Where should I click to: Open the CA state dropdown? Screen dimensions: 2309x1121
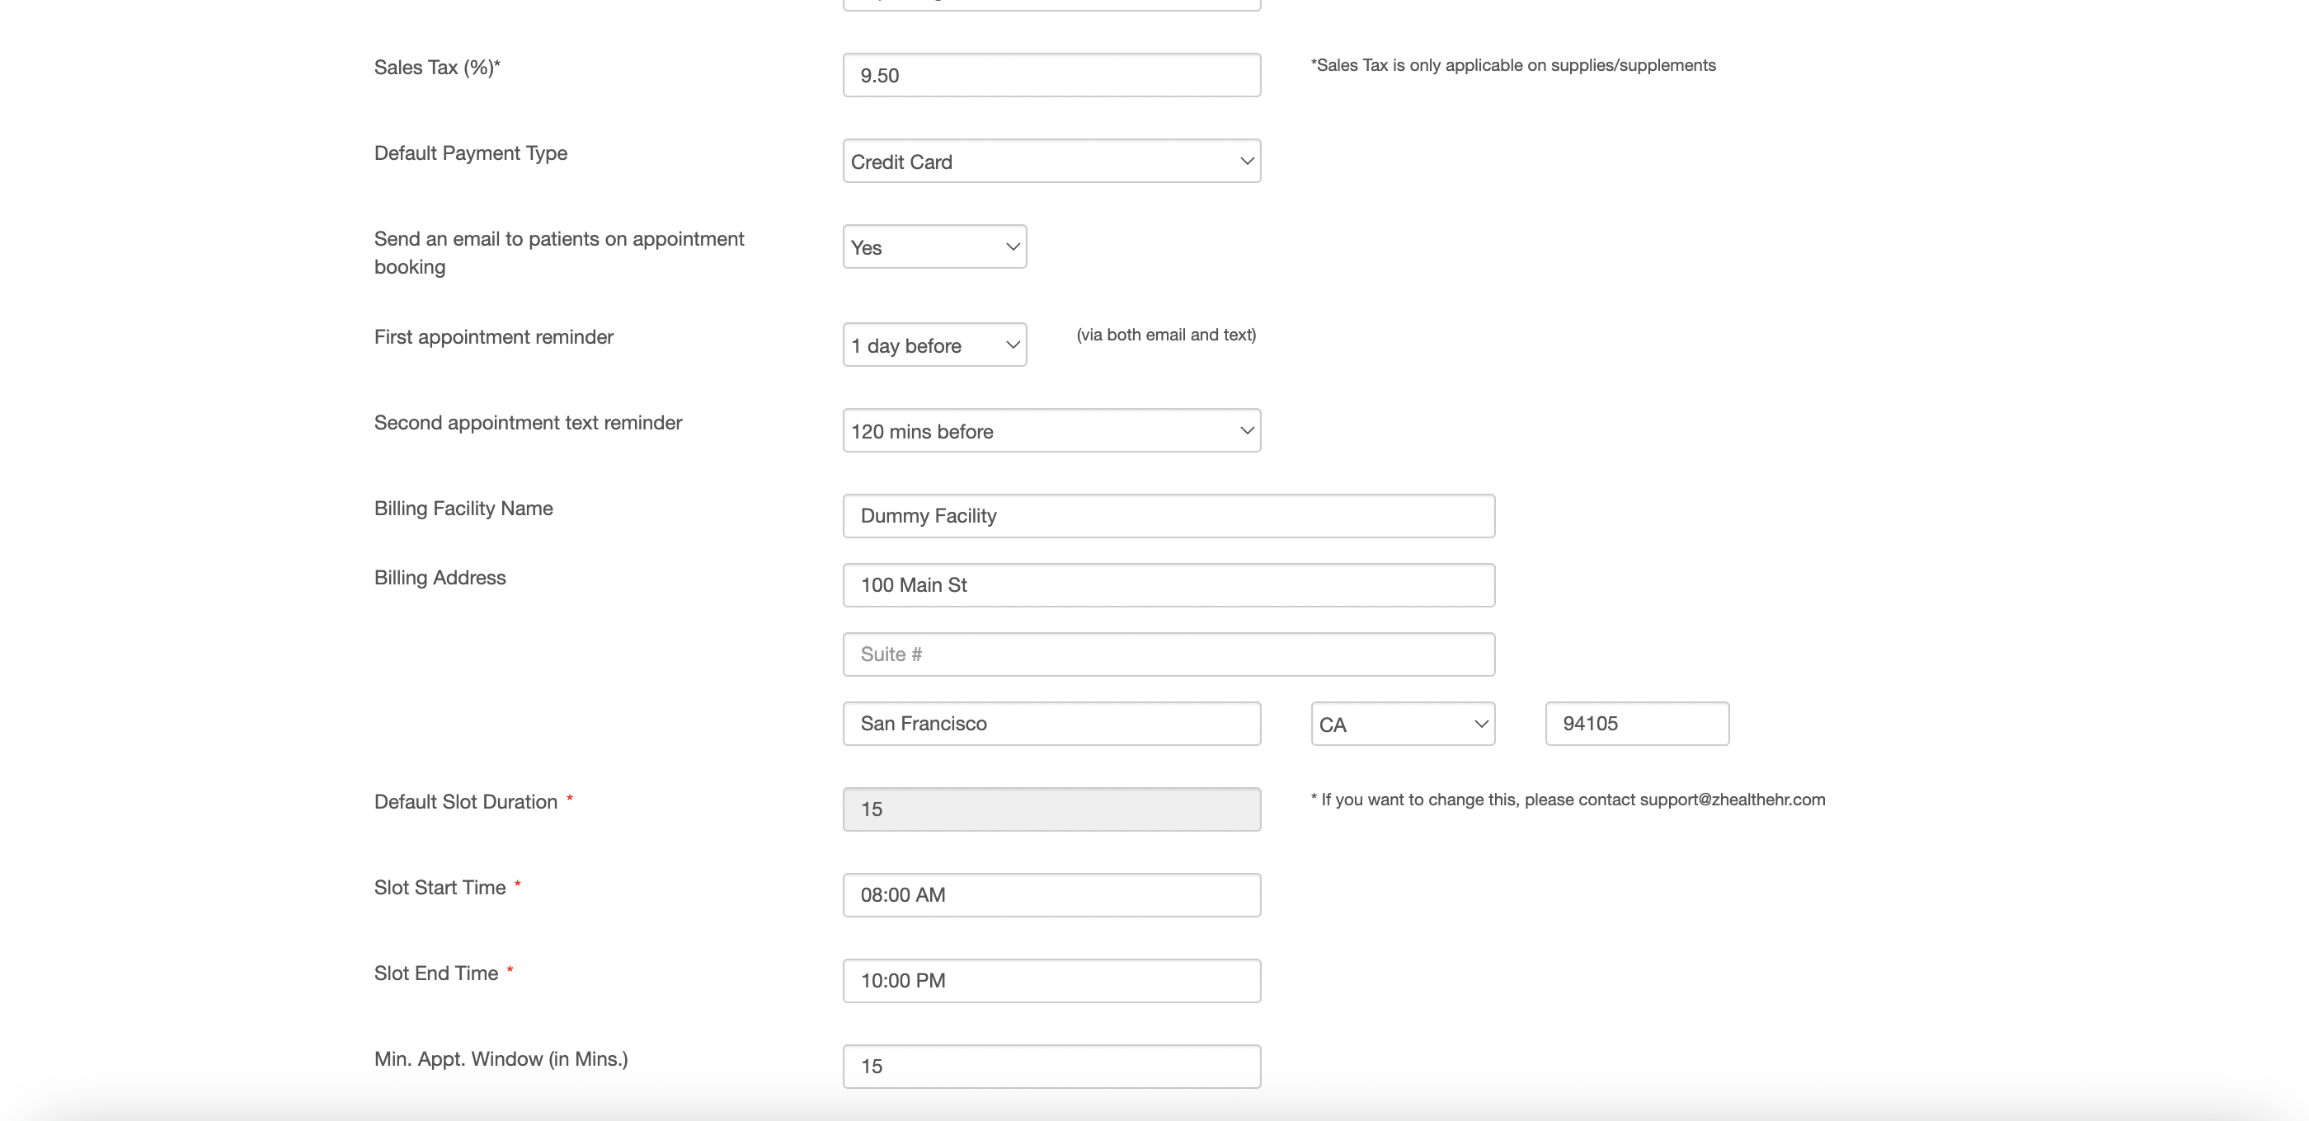[1403, 723]
